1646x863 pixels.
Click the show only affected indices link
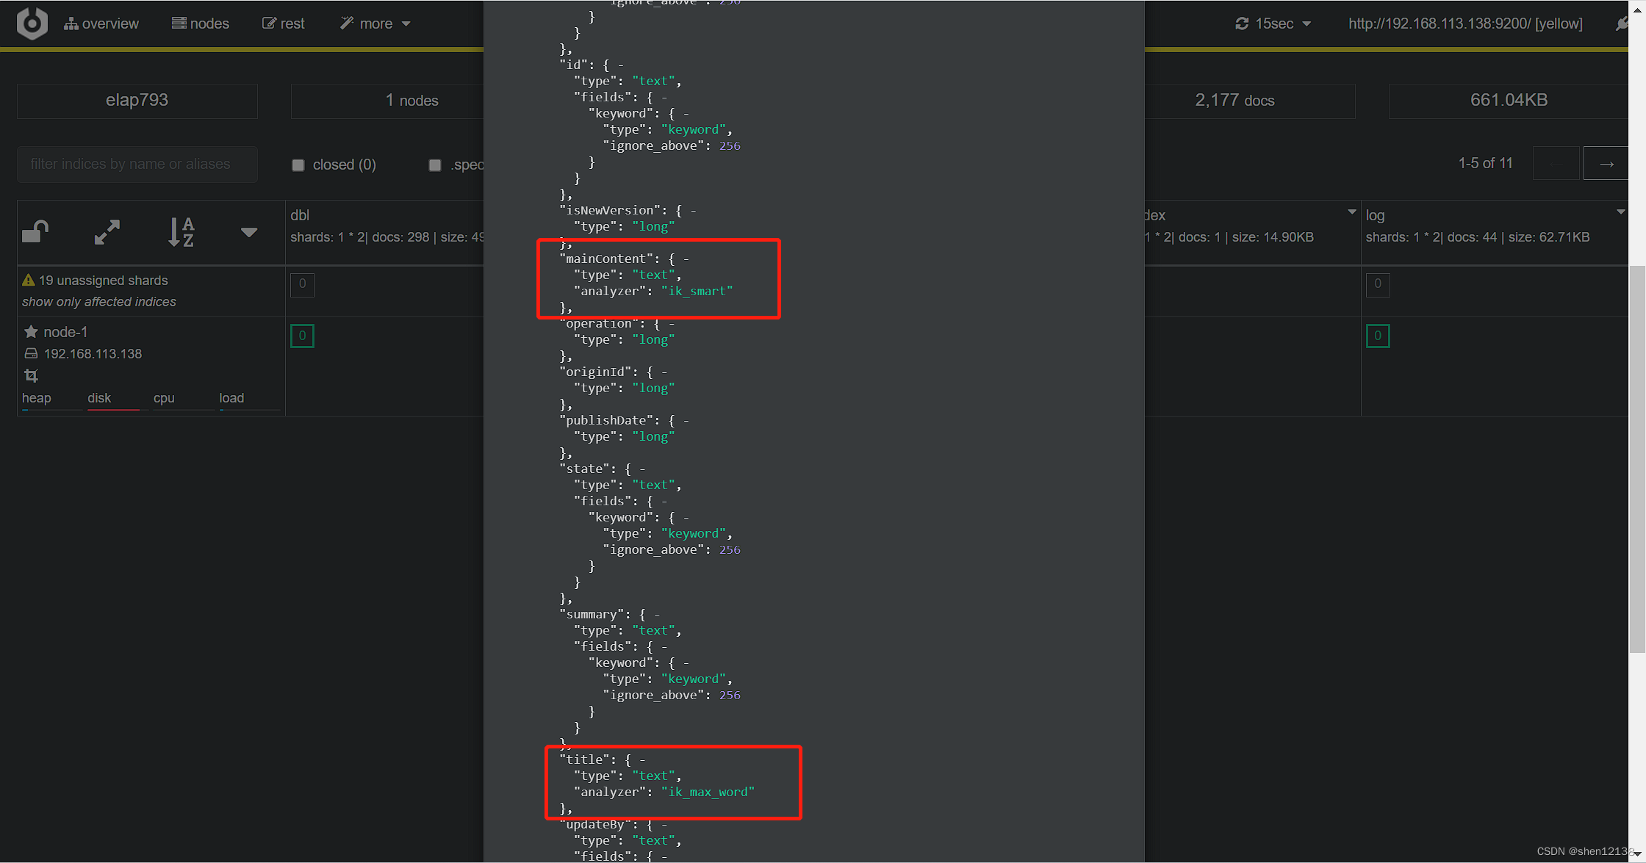click(x=98, y=301)
